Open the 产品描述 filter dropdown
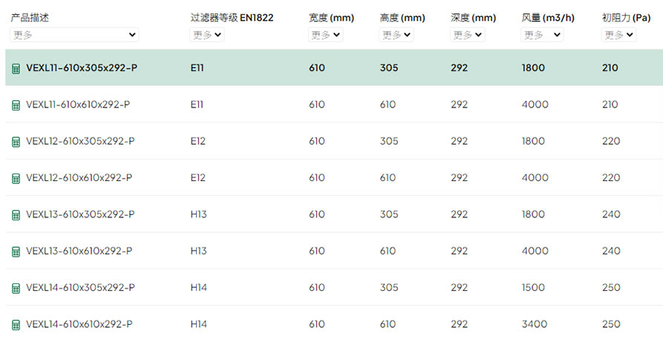Image resolution: width=663 pixels, height=339 pixels. (x=74, y=35)
